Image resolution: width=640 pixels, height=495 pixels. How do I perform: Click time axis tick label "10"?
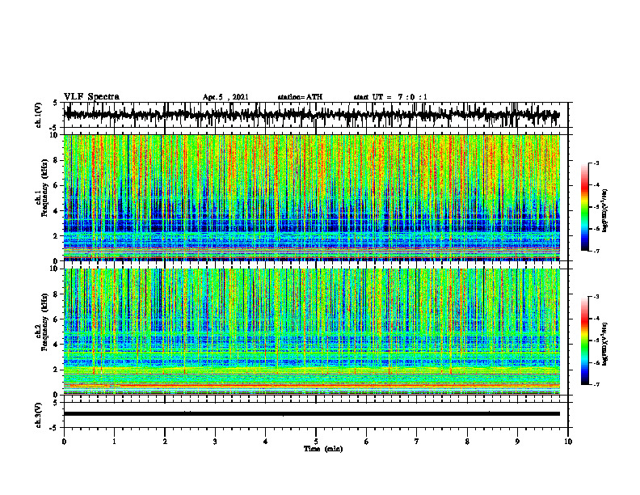(x=568, y=442)
